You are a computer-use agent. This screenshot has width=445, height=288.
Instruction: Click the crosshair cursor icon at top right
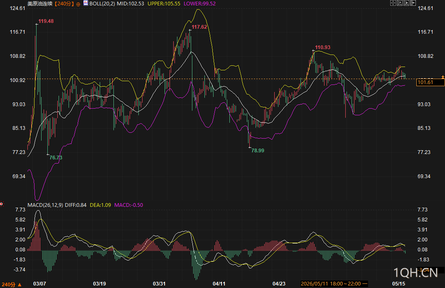[x=393, y=3]
